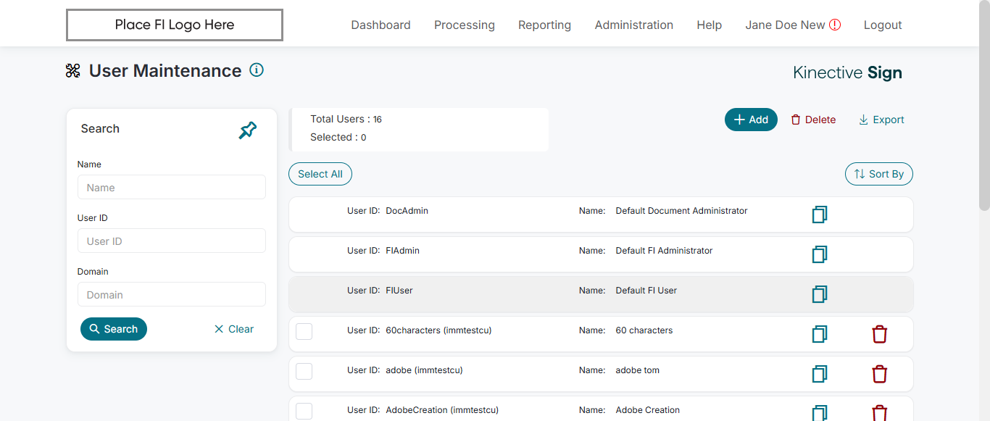Copy the FIAdmin user record

[x=820, y=254]
